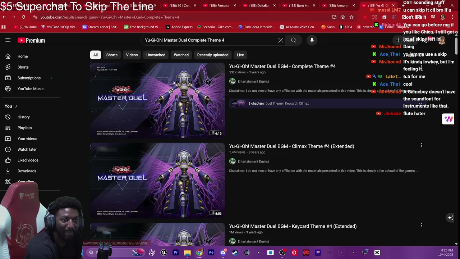Open Keycard Theme #4 (Extended) video title
This screenshot has width=460, height=259.
(293, 226)
